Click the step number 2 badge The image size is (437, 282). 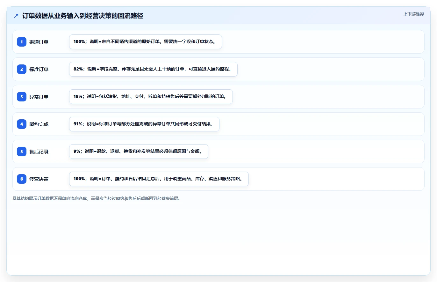[x=22, y=69]
